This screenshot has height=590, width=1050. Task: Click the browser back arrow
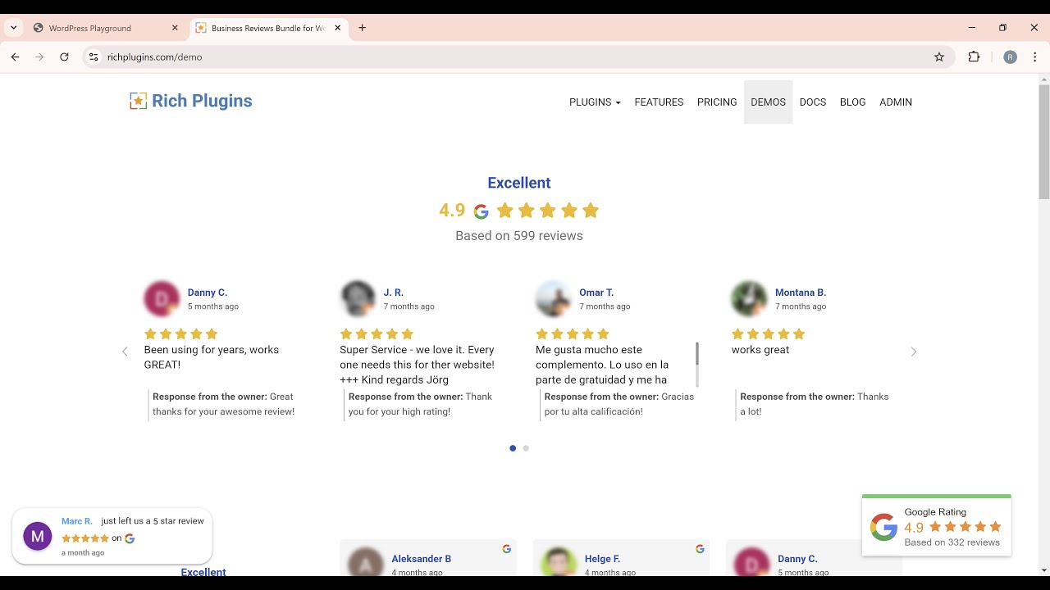15,57
